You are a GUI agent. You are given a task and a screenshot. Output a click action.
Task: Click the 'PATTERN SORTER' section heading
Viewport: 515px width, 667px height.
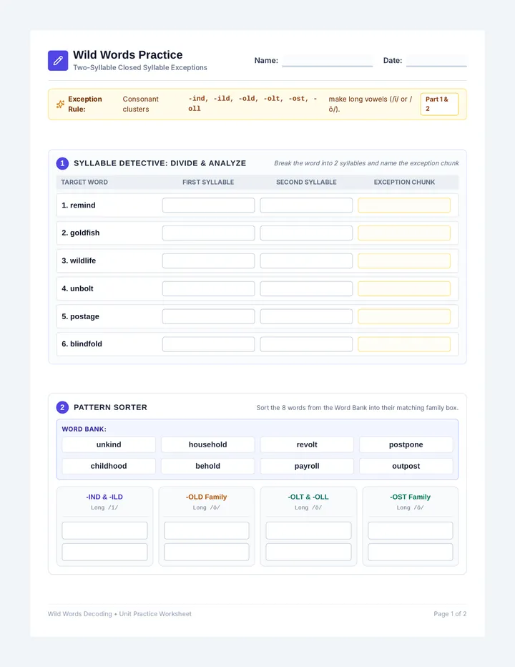coord(111,407)
